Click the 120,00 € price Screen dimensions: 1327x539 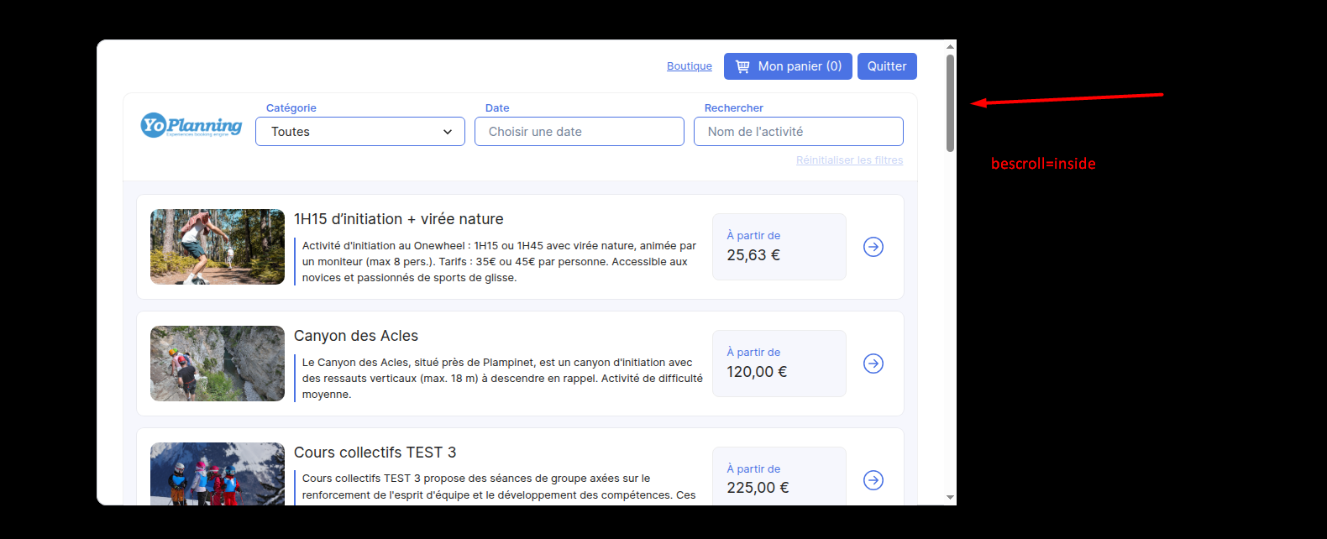pos(757,372)
